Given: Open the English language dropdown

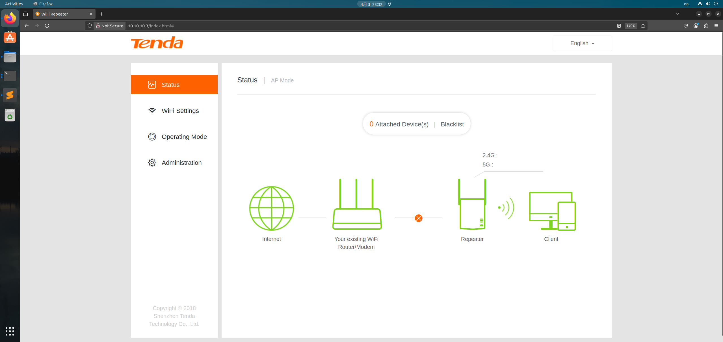Looking at the screenshot, I should click(x=582, y=43).
